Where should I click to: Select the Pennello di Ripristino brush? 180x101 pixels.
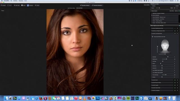click(97, 5)
